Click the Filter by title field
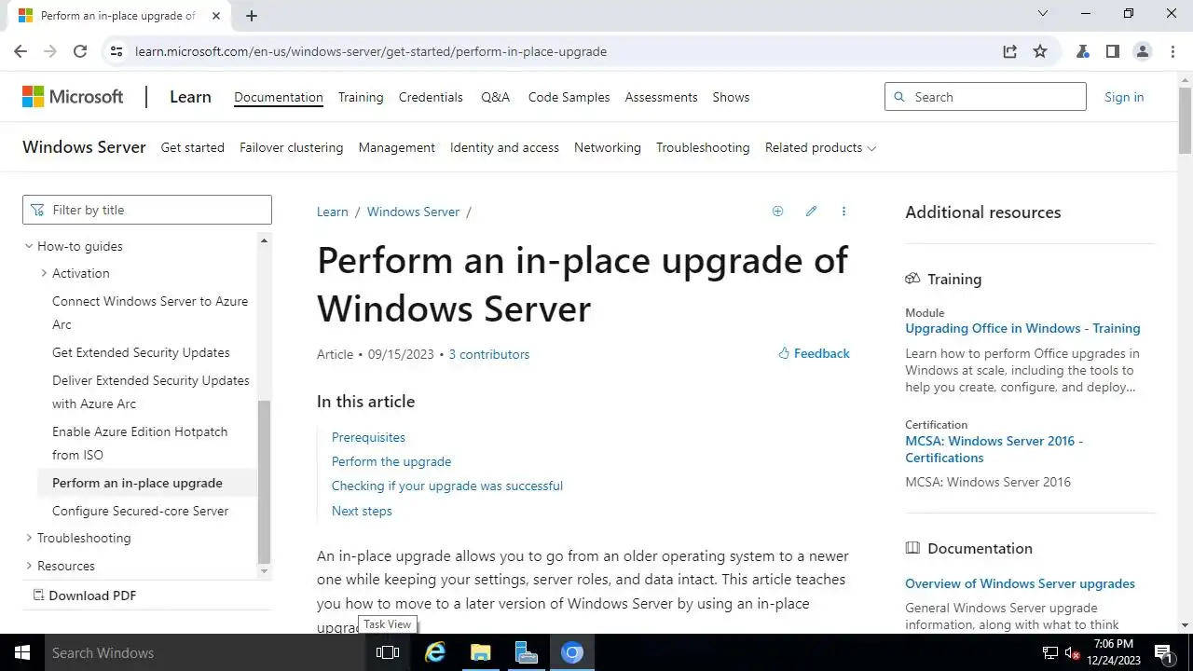Image resolution: width=1193 pixels, height=671 pixels. pyautogui.click(x=147, y=210)
